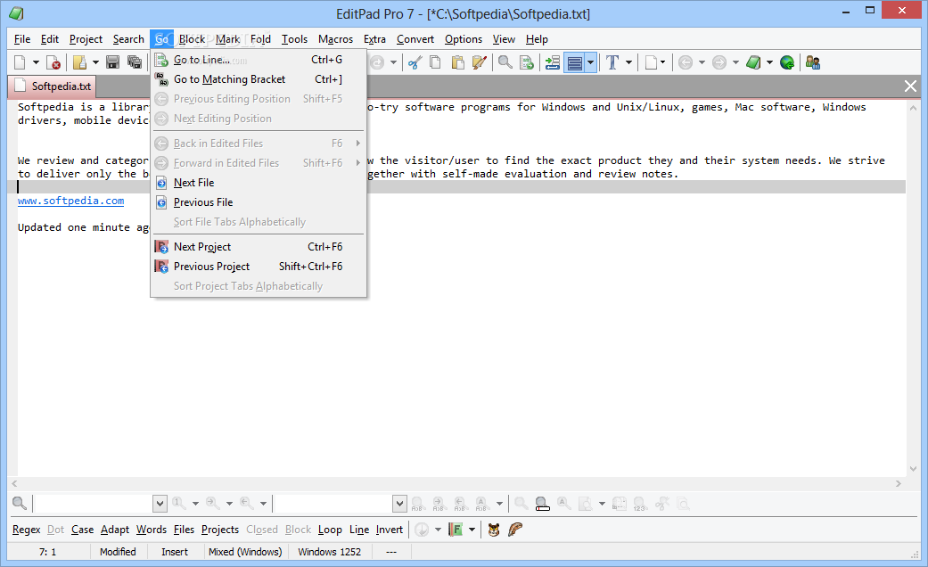This screenshot has width=928, height=567.
Task: Toggle the Case sensitive search option
Action: click(82, 530)
